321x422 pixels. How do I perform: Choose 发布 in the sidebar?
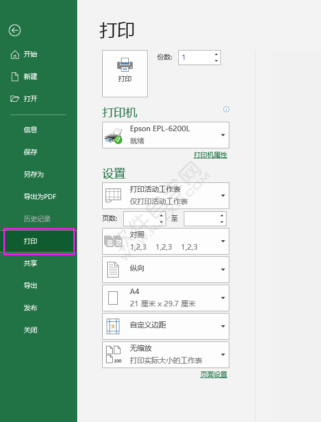(x=31, y=307)
